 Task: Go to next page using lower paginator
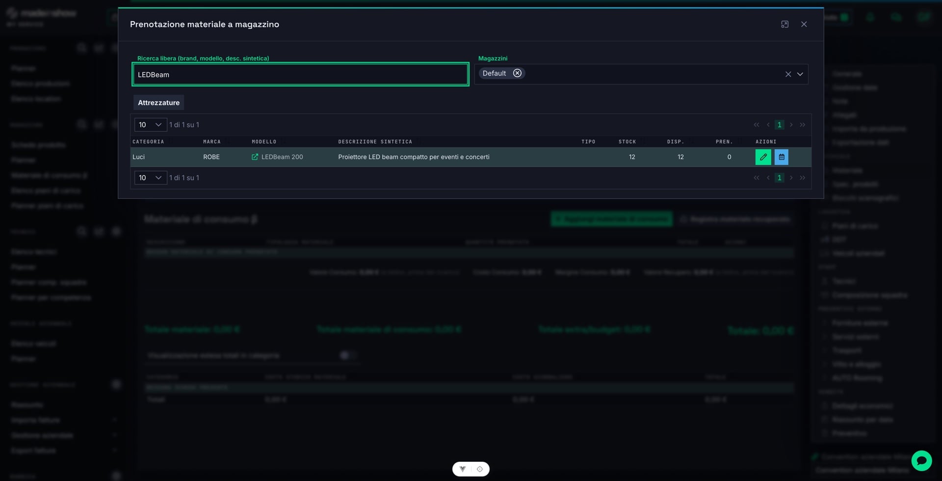(x=791, y=178)
